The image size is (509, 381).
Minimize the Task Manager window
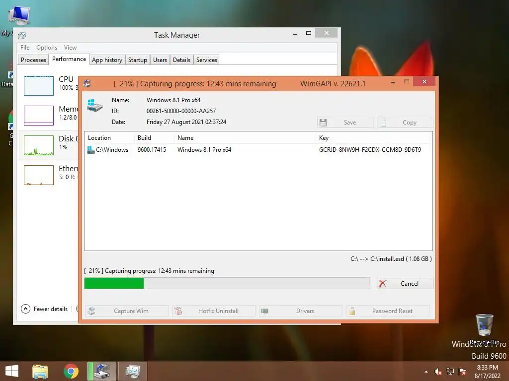(295, 33)
